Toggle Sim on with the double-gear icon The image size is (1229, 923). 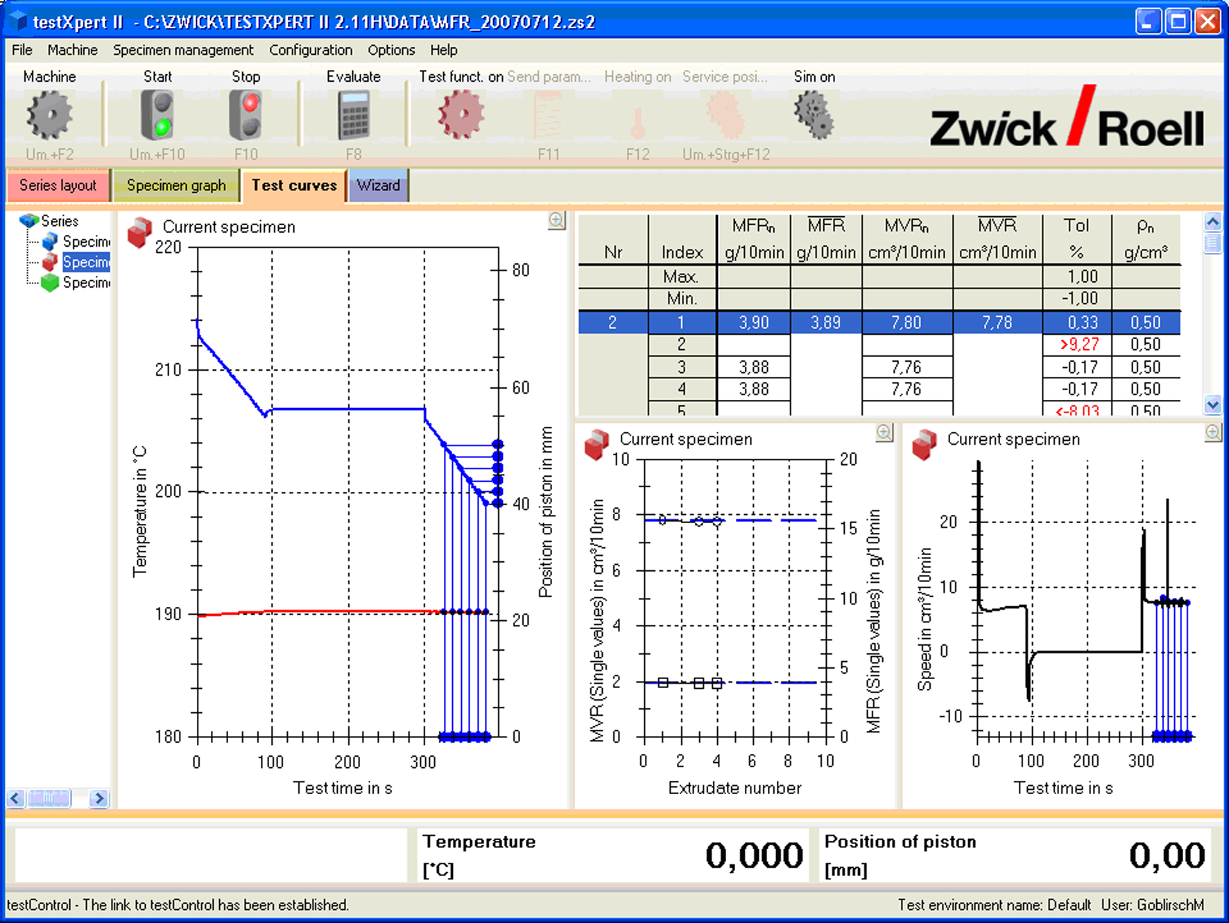click(x=814, y=116)
